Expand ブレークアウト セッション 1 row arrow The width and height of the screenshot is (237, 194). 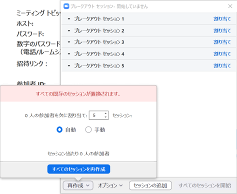point(69,19)
